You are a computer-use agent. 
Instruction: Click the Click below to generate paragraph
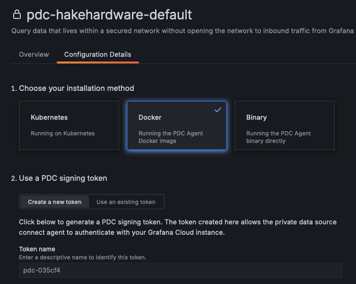(178, 227)
